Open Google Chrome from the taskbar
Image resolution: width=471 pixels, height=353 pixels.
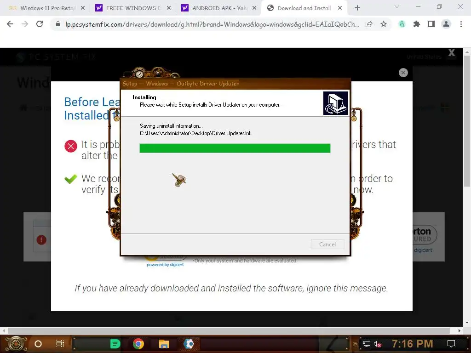tap(138, 344)
